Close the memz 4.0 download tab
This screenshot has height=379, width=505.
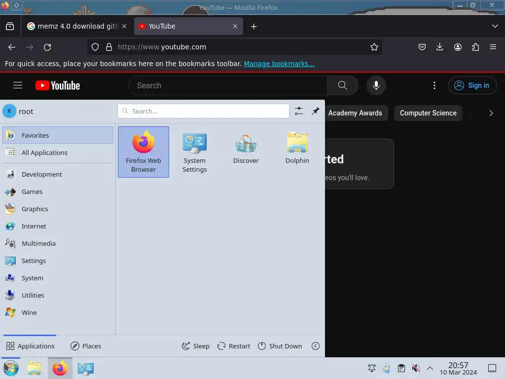click(124, 26)
